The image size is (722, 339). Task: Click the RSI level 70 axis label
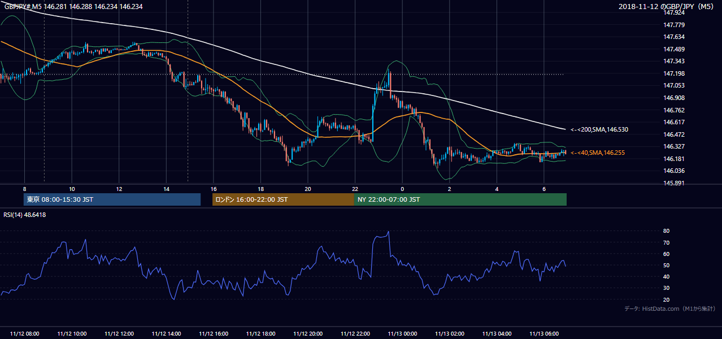(666, 242)
